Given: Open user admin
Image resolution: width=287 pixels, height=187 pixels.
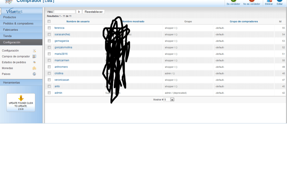Looking at the screenshot, I should coord(58,93).
